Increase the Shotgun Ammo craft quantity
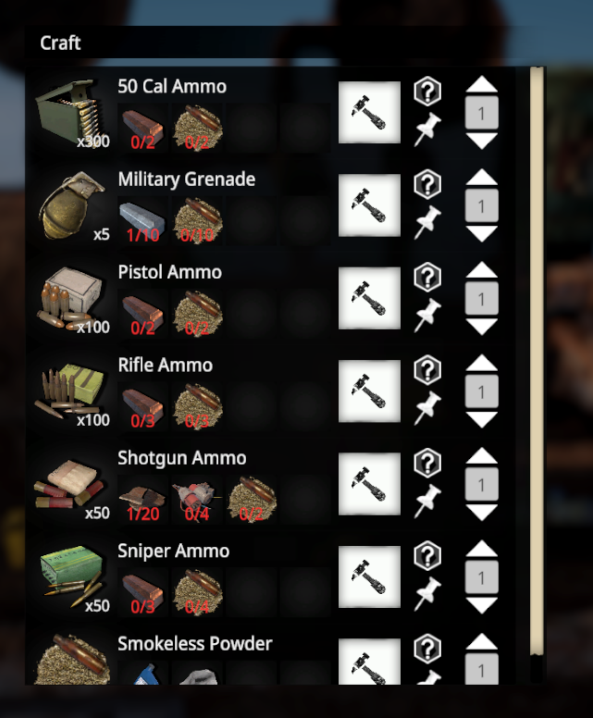 click(x=481, y=455)
